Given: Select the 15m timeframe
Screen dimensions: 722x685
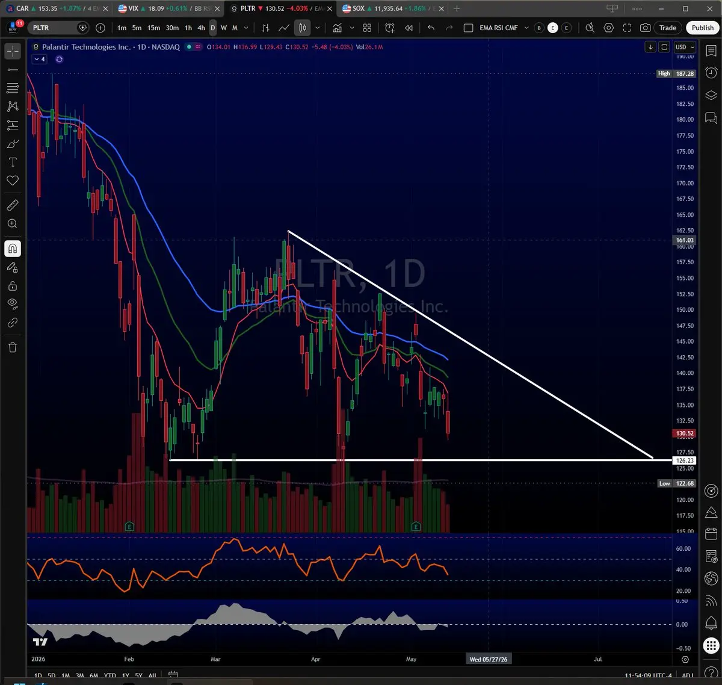Looking at the screenshot, I should coord(154,28).
